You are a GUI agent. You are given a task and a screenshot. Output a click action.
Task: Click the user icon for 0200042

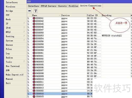point(34,21)
